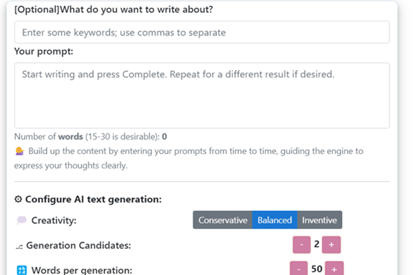Click the gear icon beside Configure AI text generation
The width and height of the screenshot is (413, 275).
click(19, 199)
